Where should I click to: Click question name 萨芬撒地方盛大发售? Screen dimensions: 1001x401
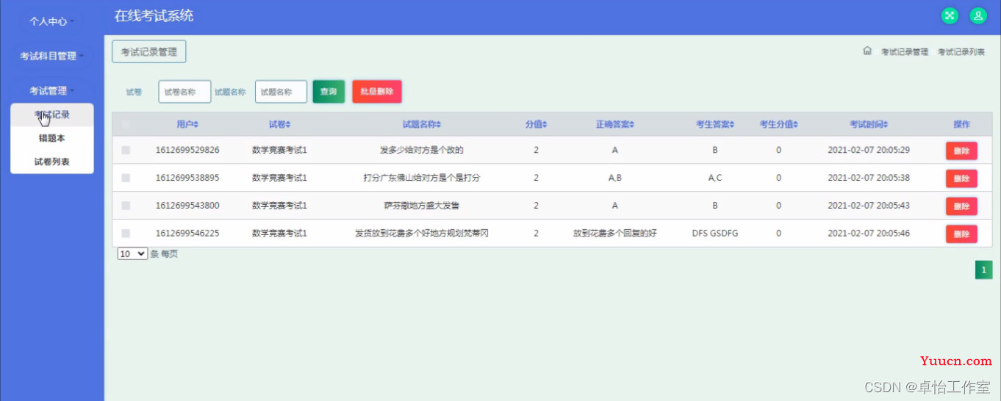tap(422, 206)
